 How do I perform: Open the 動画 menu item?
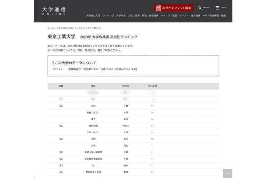click(x=224, y=15)
